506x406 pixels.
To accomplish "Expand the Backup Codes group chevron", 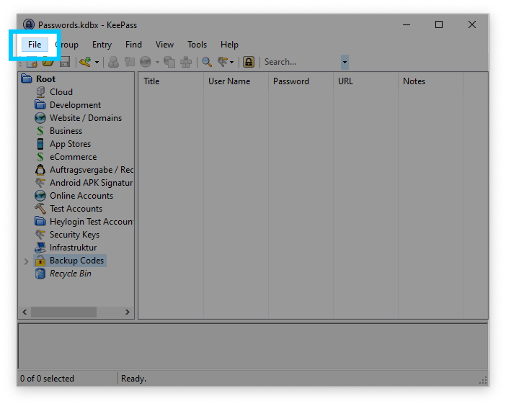I will [26, 261].
